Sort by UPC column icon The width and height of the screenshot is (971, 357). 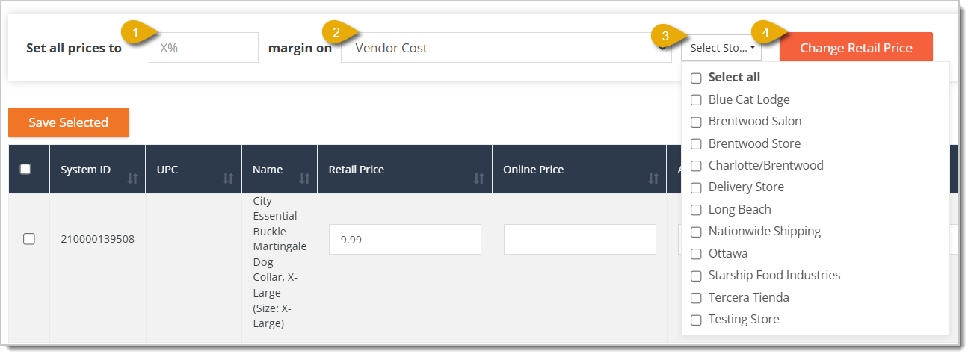(229, 178)
